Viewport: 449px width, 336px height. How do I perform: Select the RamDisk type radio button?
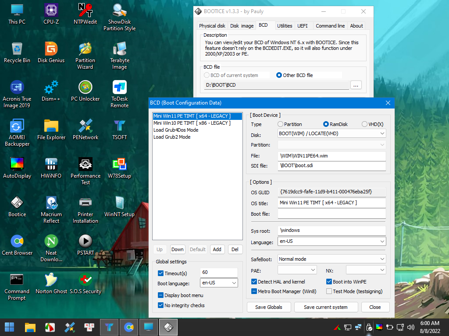[x=326, y=124]
